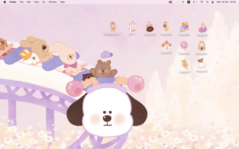Select the corn dog bear desktop icon

pos(185,64)
